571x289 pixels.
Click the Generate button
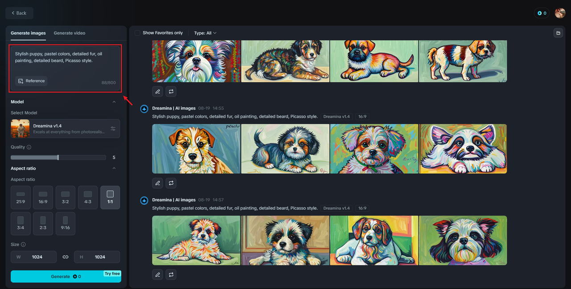click(66, 277)
